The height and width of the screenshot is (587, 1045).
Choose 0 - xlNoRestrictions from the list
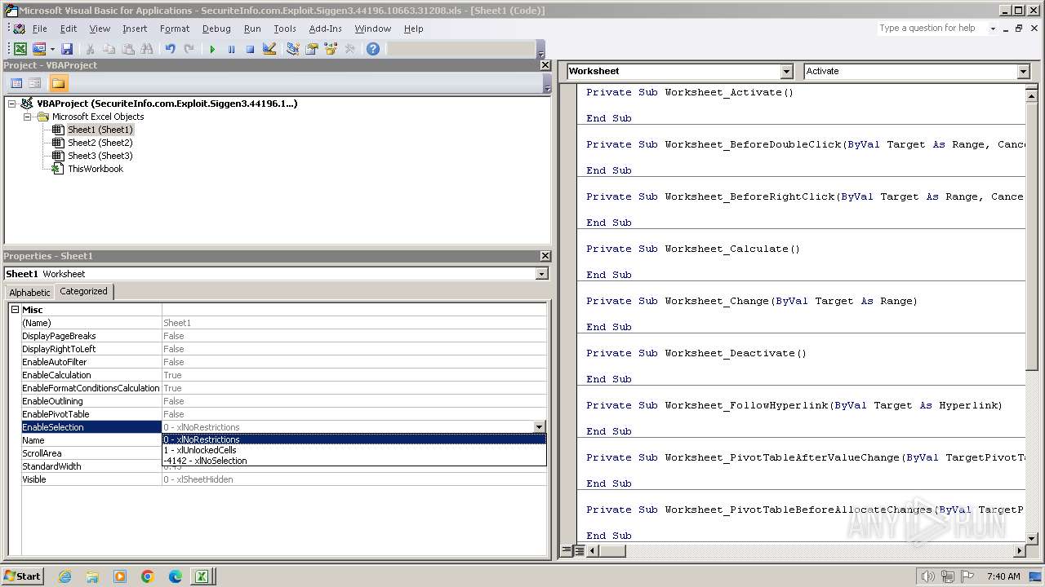tap(354, 439)
